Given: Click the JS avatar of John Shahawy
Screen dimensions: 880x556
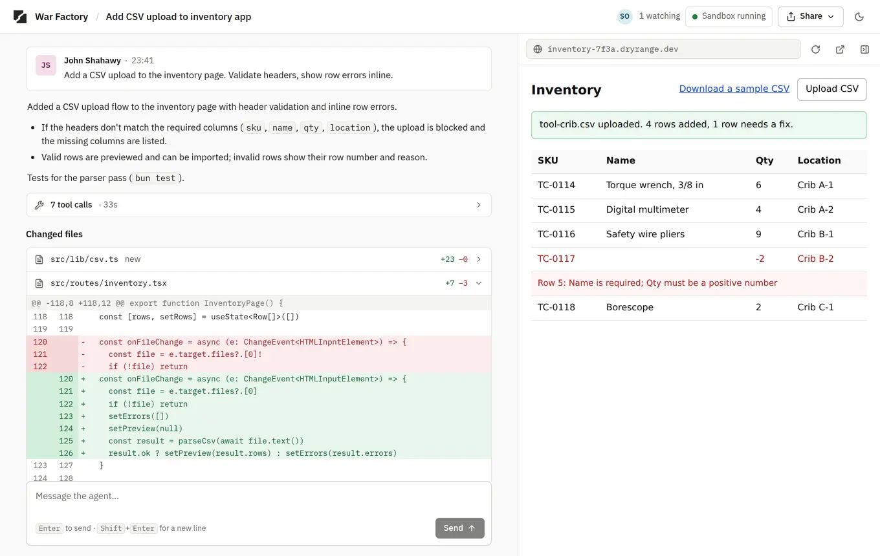Looking at the screenshot, I should pyautogui.click(x=46, y=65).
